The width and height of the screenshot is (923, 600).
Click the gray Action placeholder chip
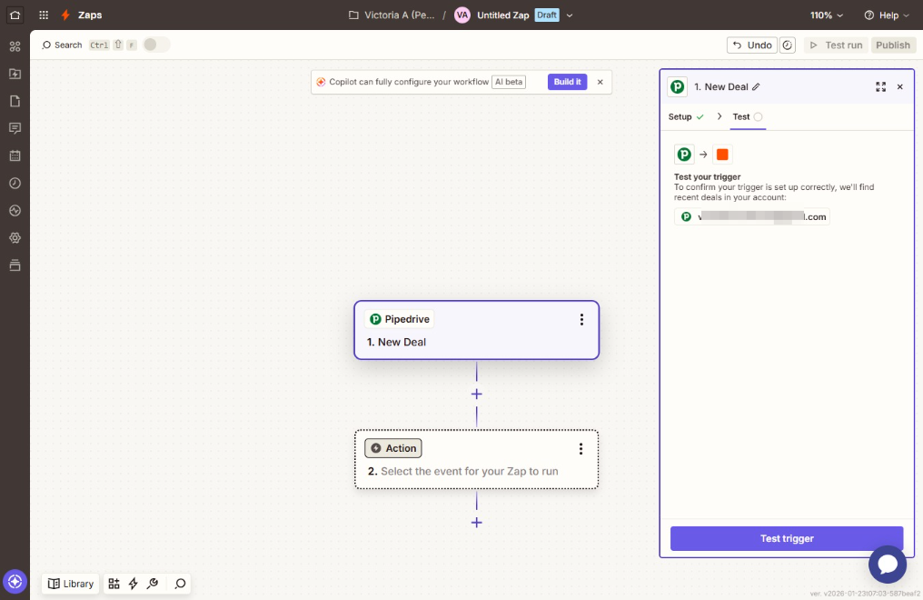[x=393, y=449]
